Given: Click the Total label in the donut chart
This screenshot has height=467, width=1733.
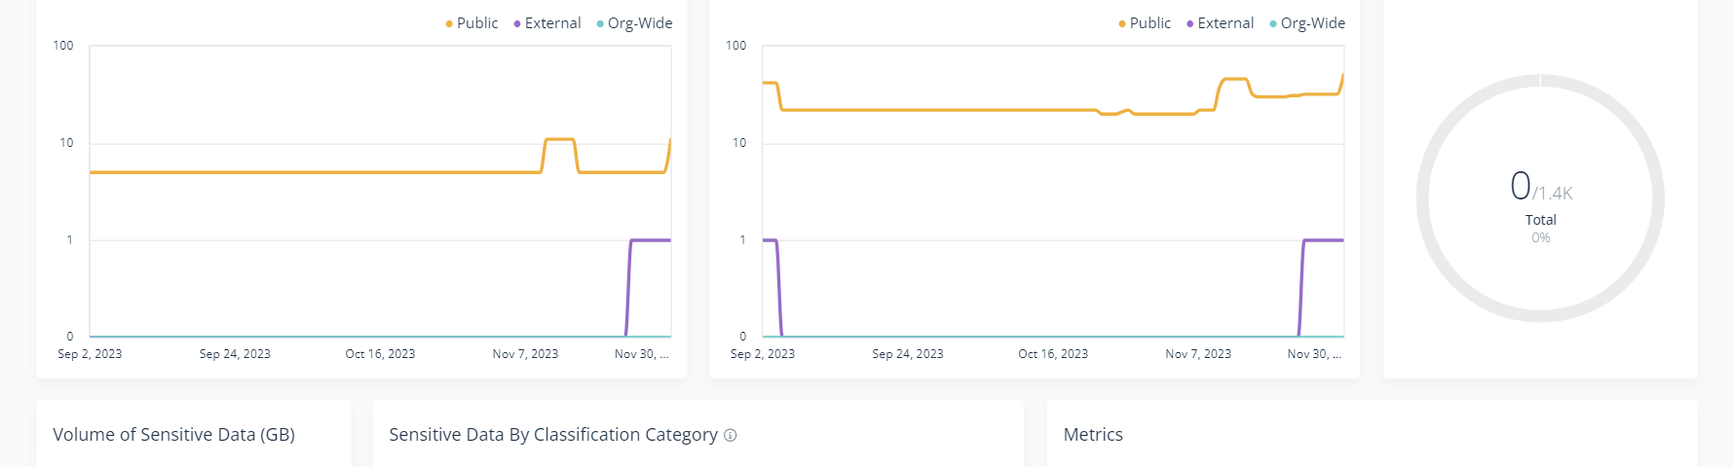Looking at the screenshot, I should tap(1540, 220).
